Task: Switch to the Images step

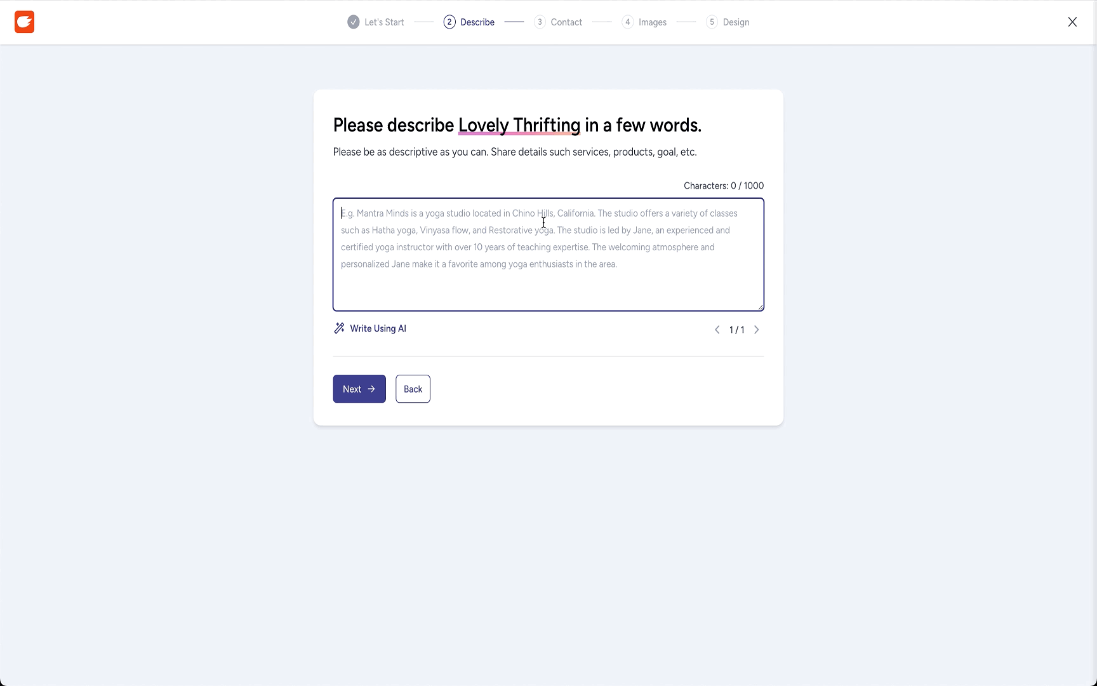Action: [x=652, y=22]
